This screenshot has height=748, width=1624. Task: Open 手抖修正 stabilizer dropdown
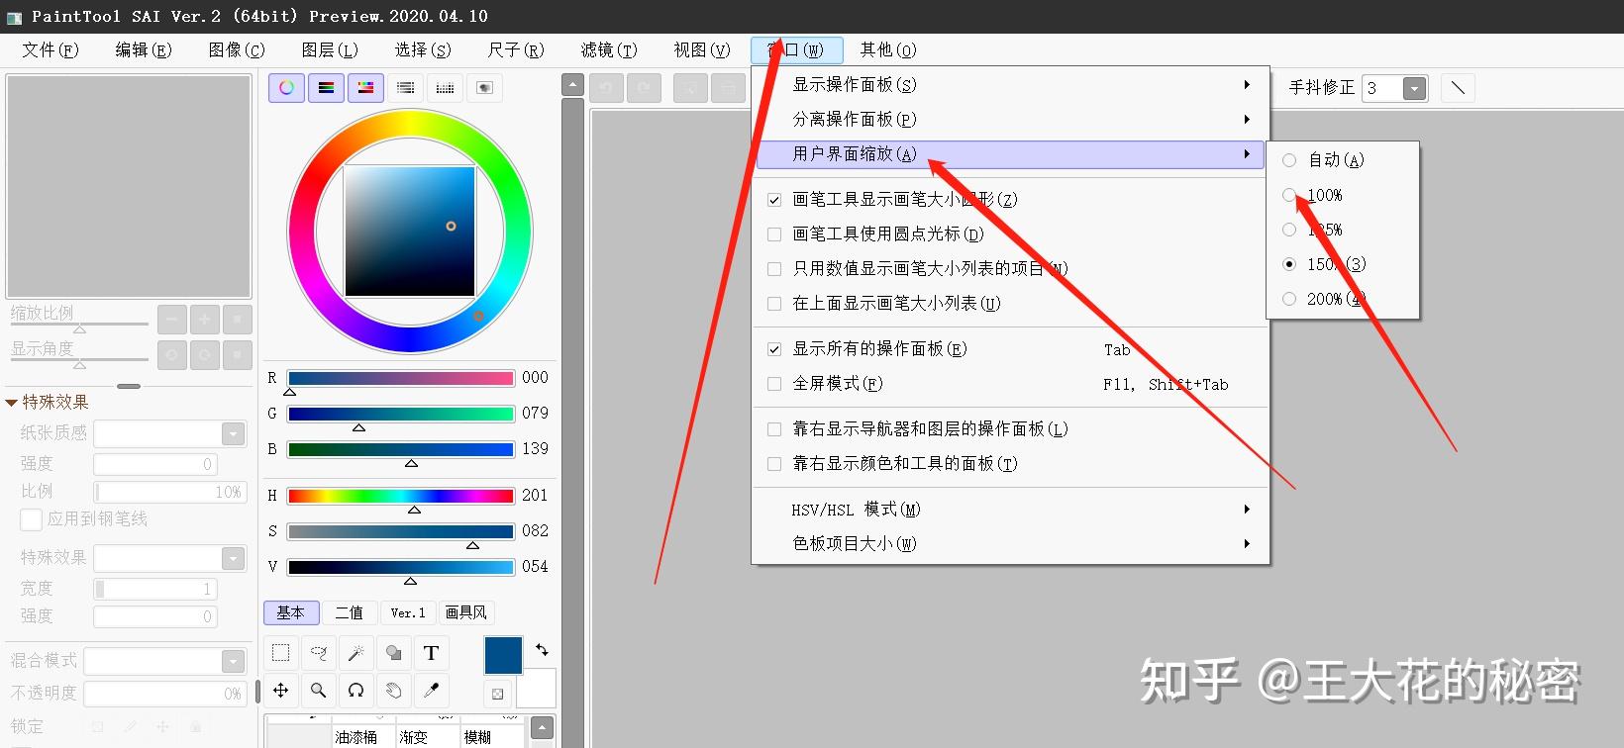click(1415, 89)
